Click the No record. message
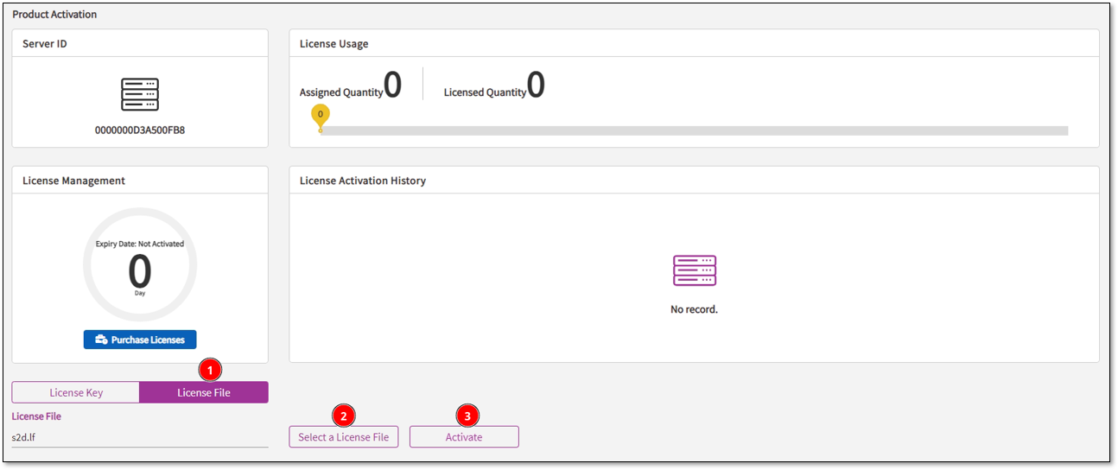 click(x=694, y=309)
